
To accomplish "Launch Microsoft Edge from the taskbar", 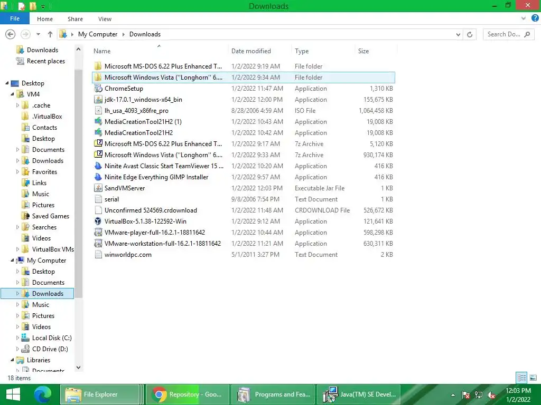I will pos(42,394).
